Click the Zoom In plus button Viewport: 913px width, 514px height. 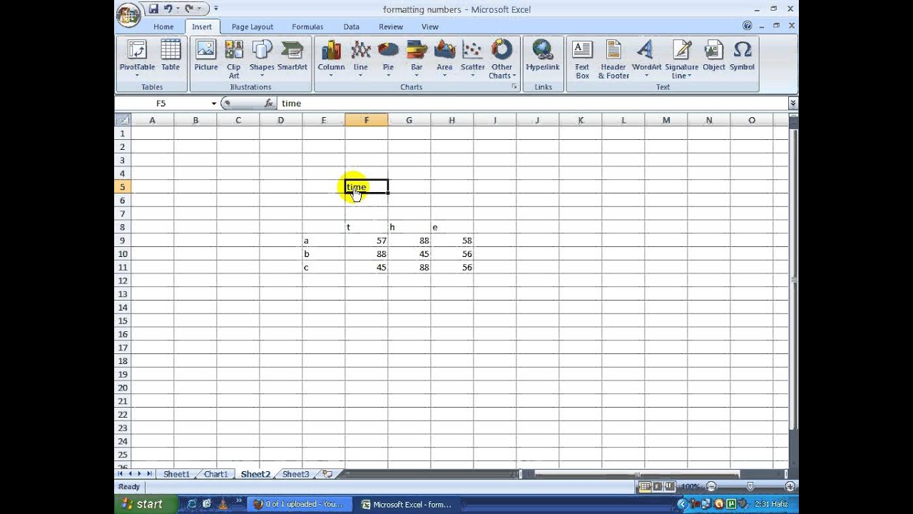tap(790, 487)
